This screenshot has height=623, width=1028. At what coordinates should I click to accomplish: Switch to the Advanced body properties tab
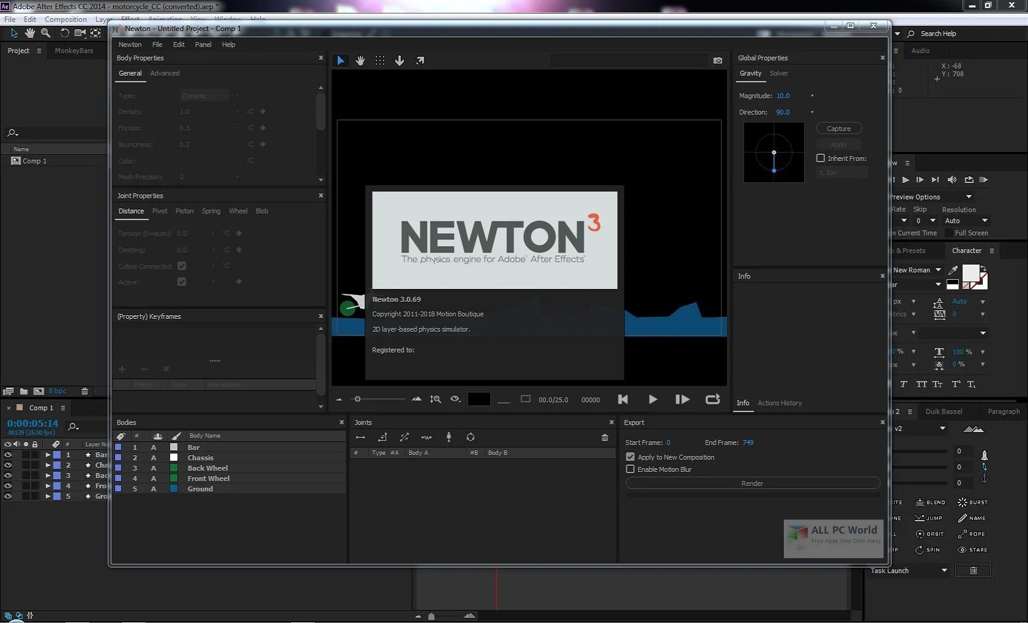coord(165,73)
